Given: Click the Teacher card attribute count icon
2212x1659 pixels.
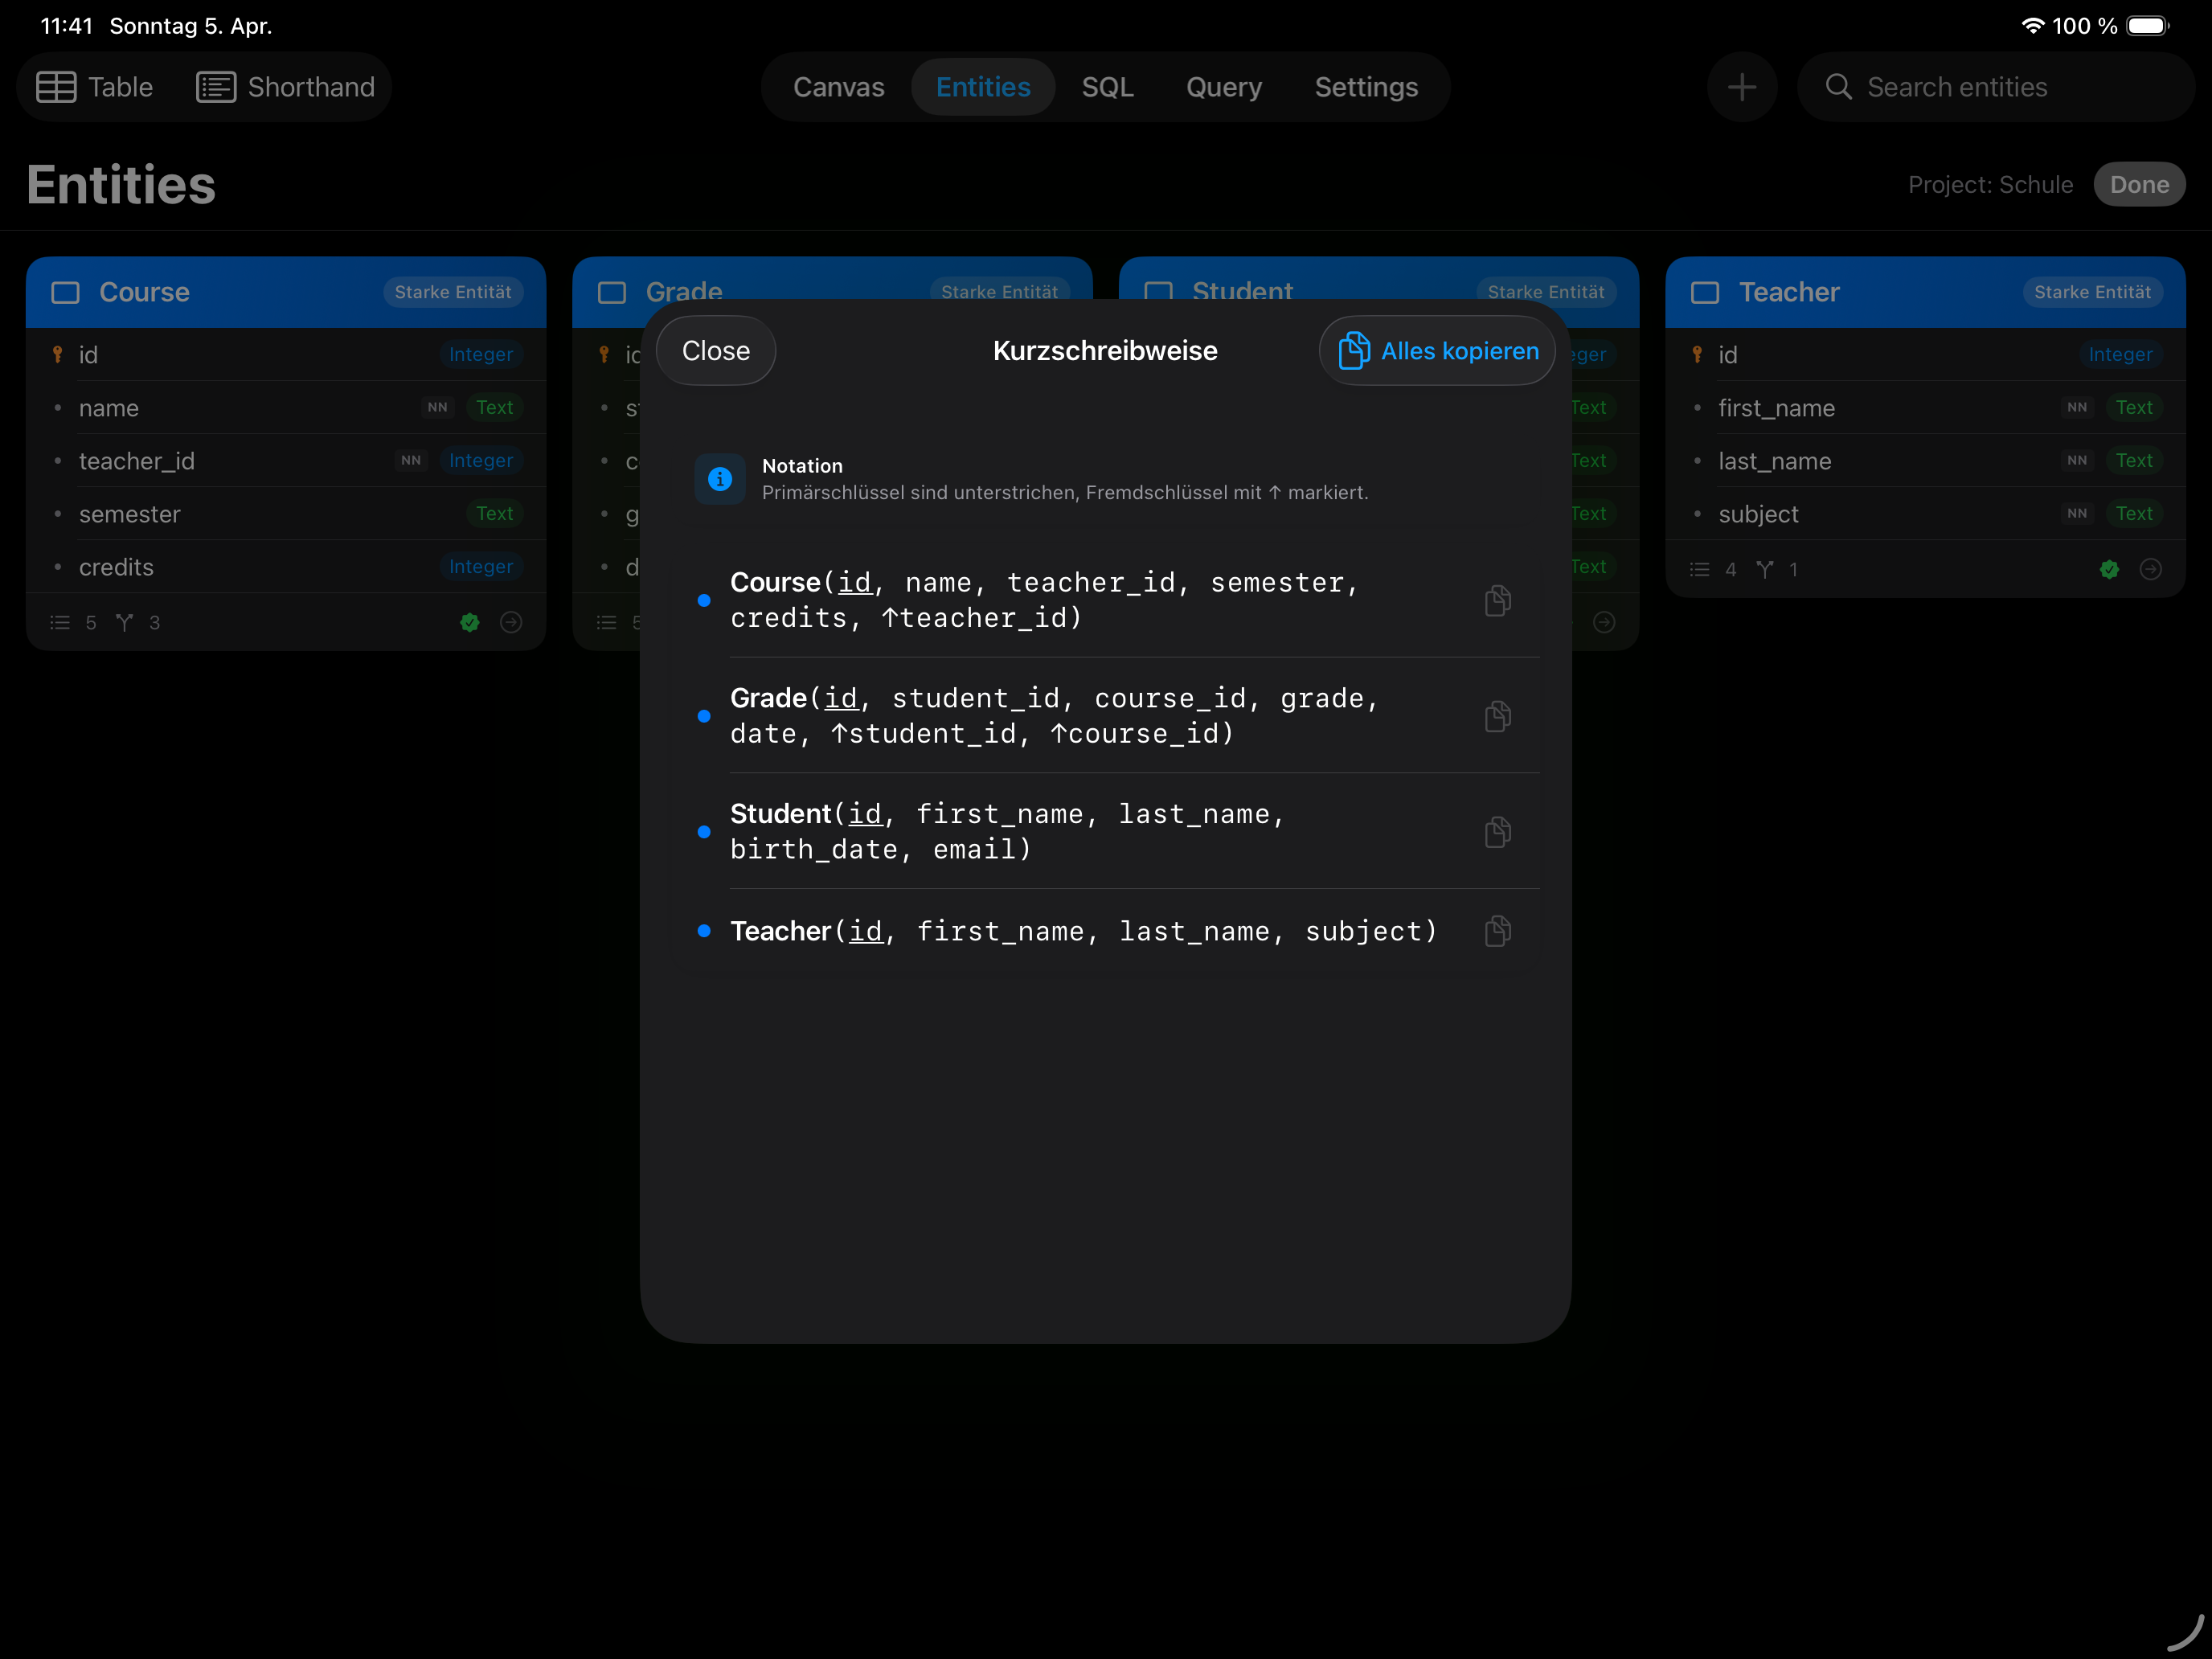Looking at the screenshot, I should 1699,569.
